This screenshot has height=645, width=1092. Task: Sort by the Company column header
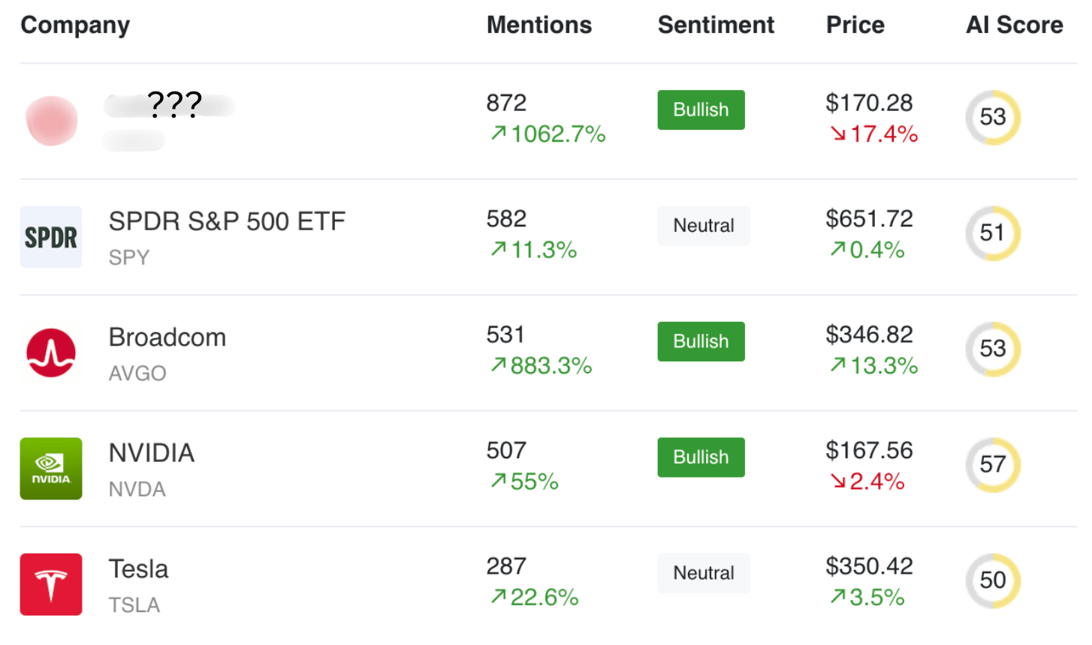coord(75,25)
